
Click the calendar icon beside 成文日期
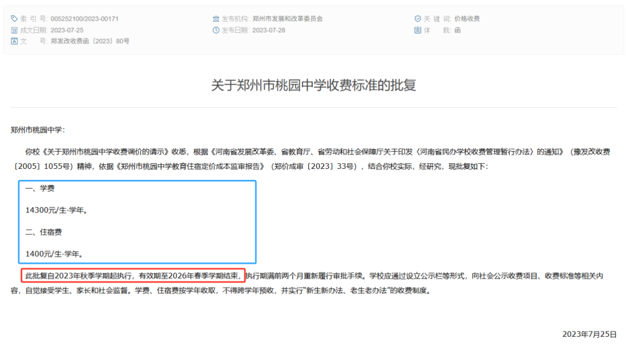pyautogui.click(x=14, y=30)
